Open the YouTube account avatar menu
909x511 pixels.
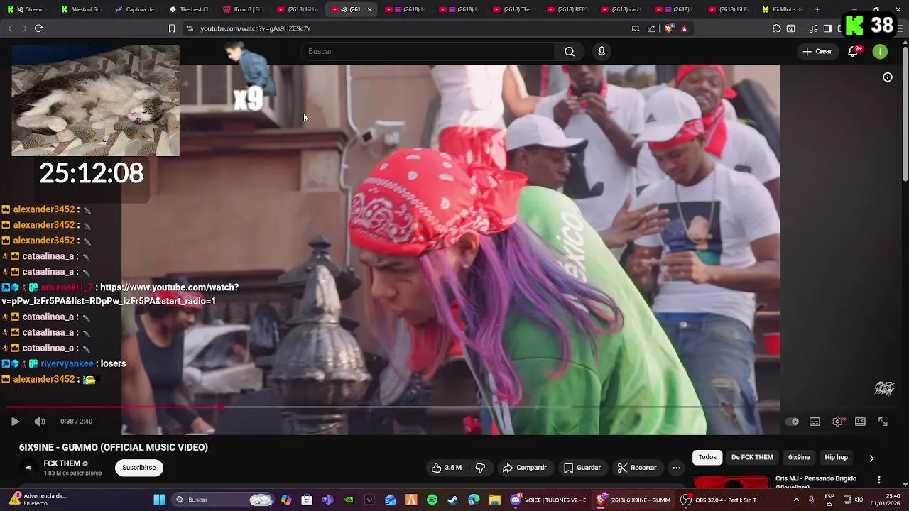[880, 52]
